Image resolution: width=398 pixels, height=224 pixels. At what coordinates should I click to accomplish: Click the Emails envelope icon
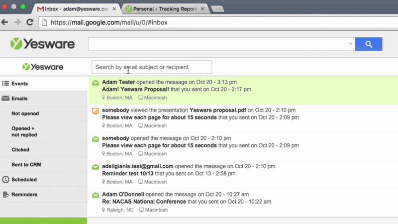(5, 98)
